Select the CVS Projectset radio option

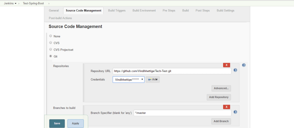[51, 49]
